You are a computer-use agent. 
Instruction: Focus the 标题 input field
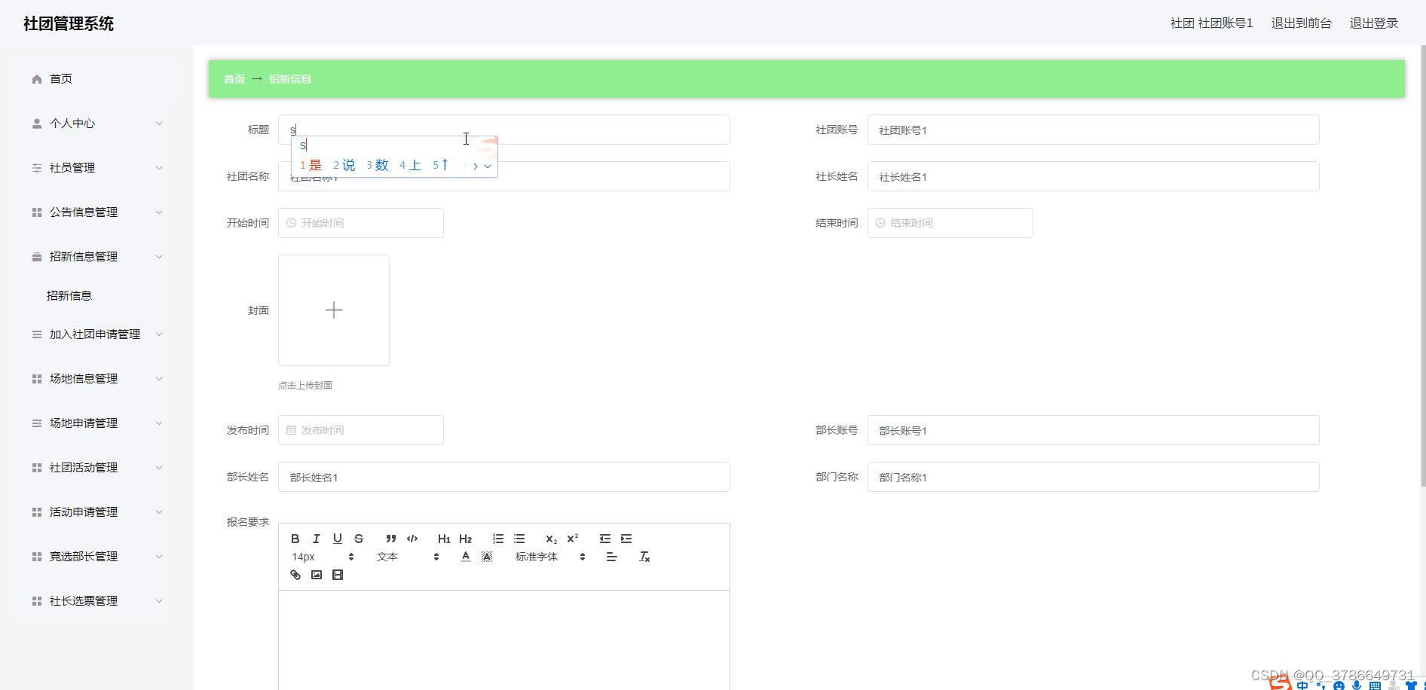pyautogui.click(x=503, y=130)
